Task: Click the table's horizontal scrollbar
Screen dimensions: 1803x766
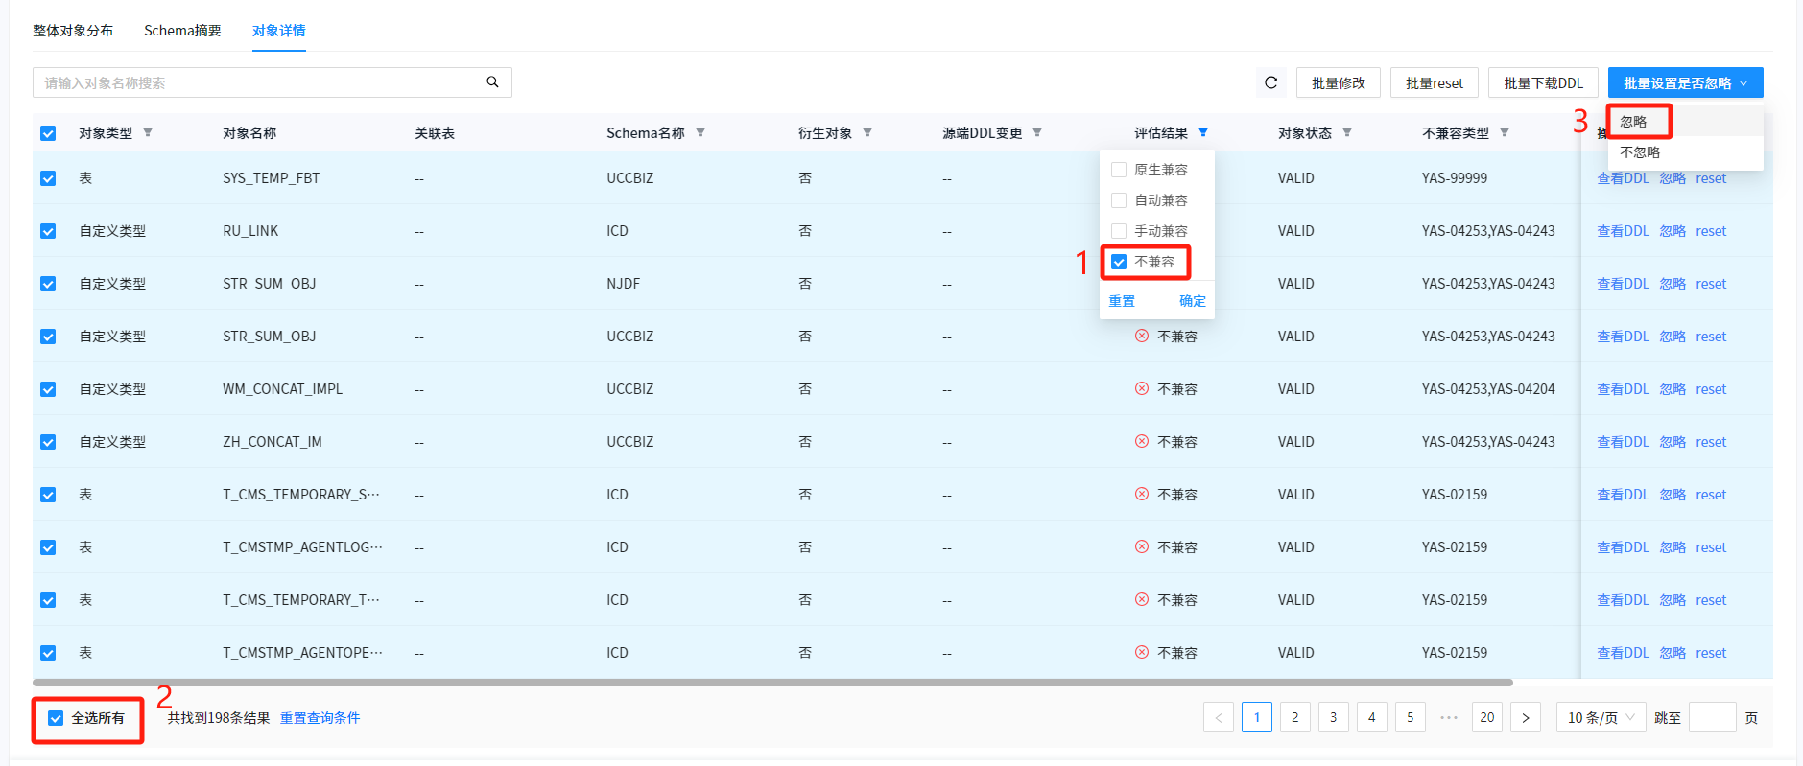Action: [772, 683]
